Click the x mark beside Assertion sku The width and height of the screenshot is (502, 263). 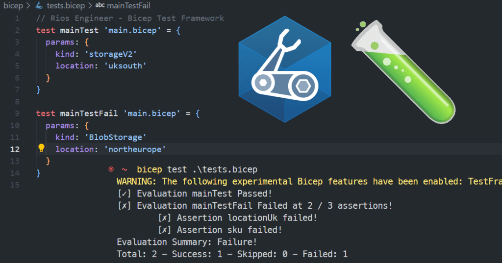pos(165,230)
